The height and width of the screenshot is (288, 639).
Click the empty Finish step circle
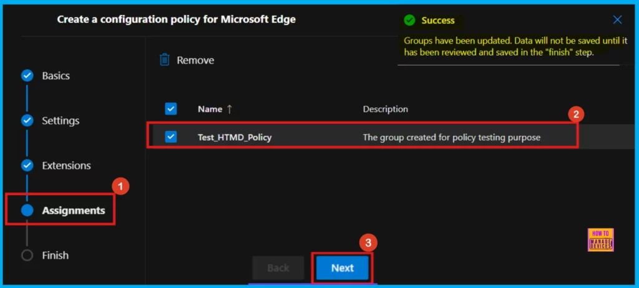[x=27, y=256]
